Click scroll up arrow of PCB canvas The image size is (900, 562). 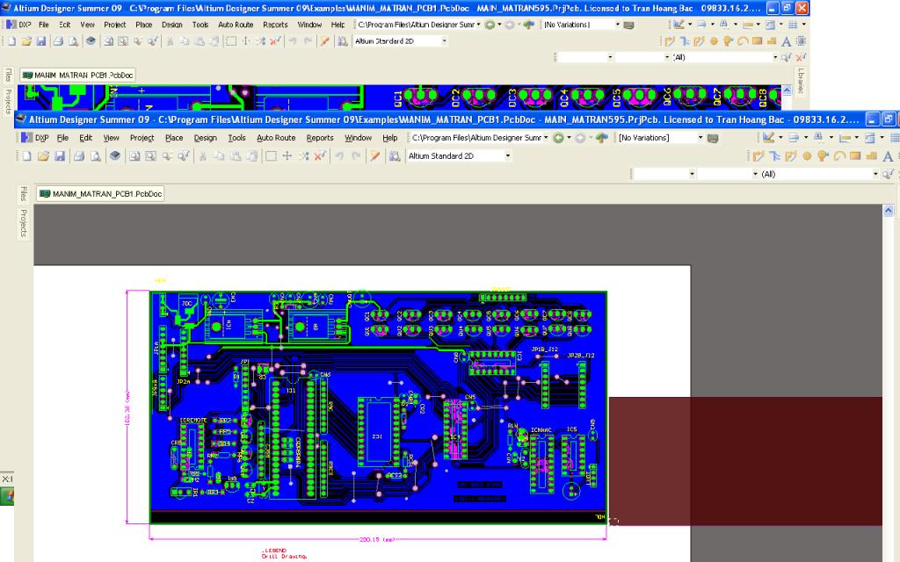[x=888, y=211]
